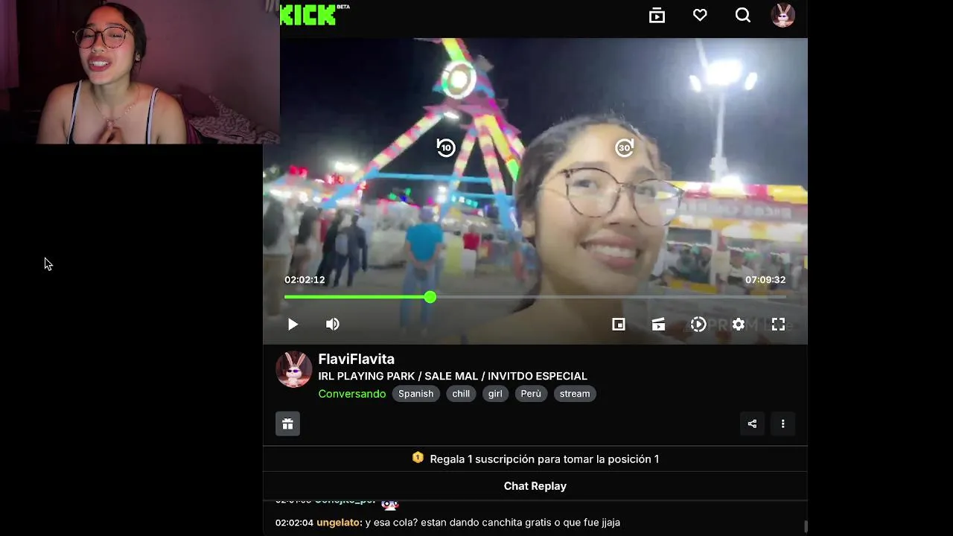953x536 pixels.
Task: Click the gift subscription icon button
Action: pos(287,424)
